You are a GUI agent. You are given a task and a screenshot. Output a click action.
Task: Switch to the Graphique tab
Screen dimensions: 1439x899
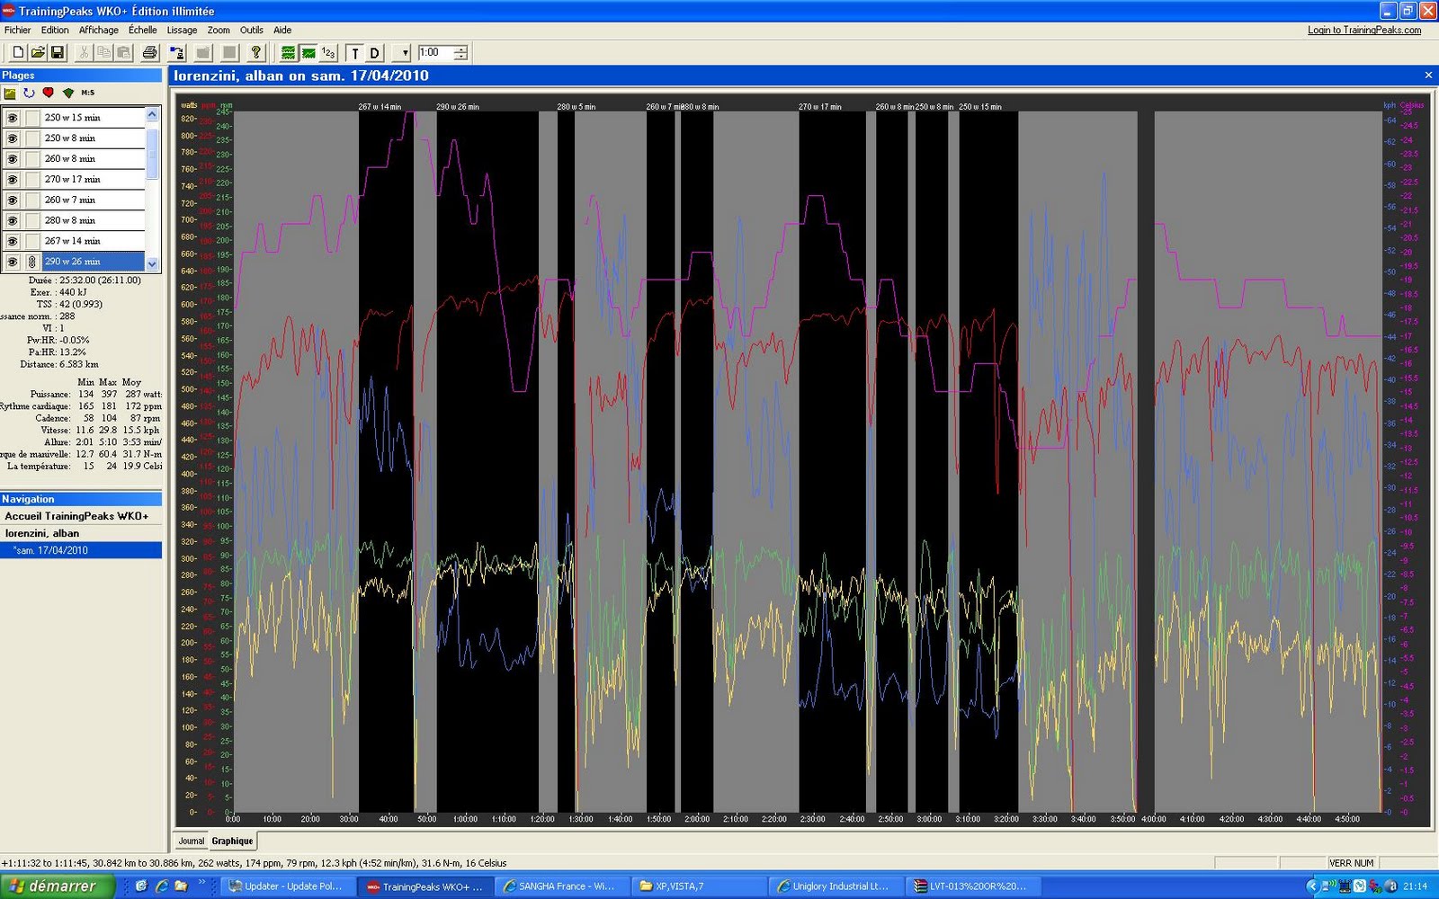232,841
